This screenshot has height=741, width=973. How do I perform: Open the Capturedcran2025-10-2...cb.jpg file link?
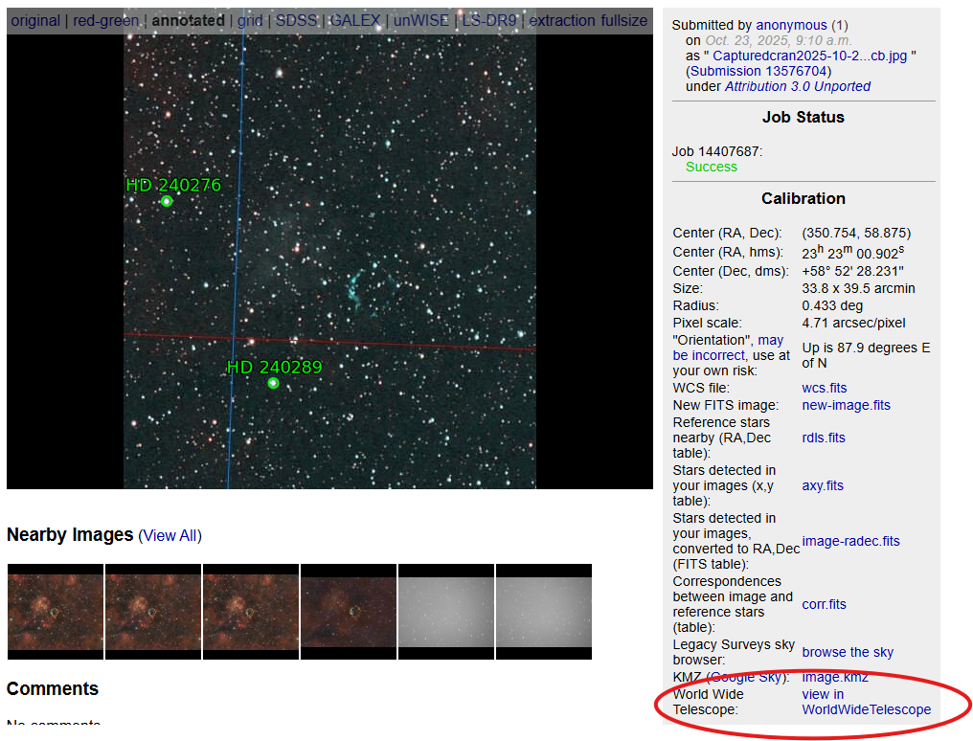(x=810, y=56)
